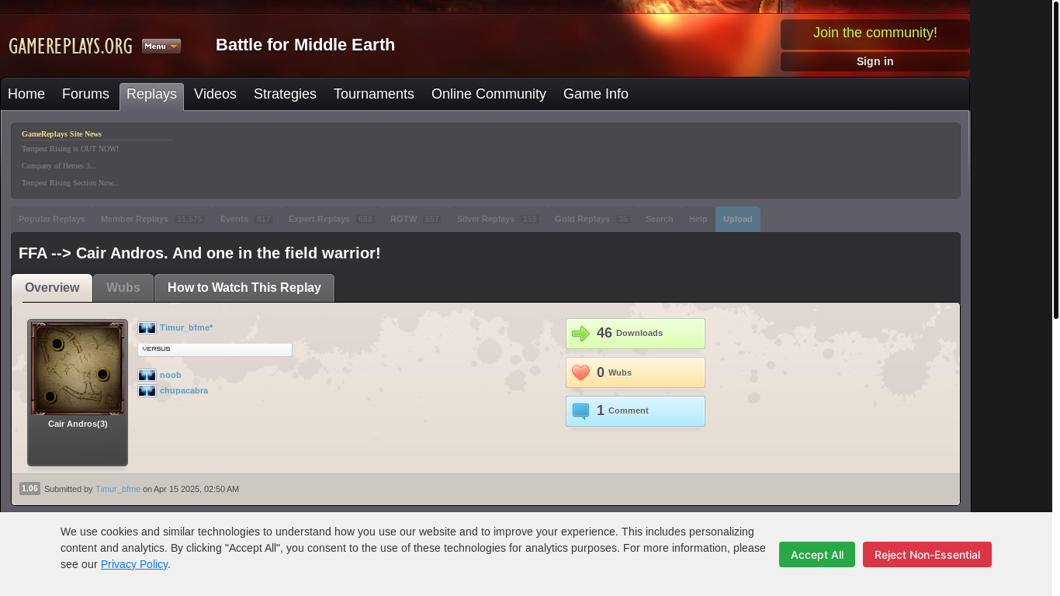
Task: Switch to the Wubs tab
Action: click(x=123, y=288)
